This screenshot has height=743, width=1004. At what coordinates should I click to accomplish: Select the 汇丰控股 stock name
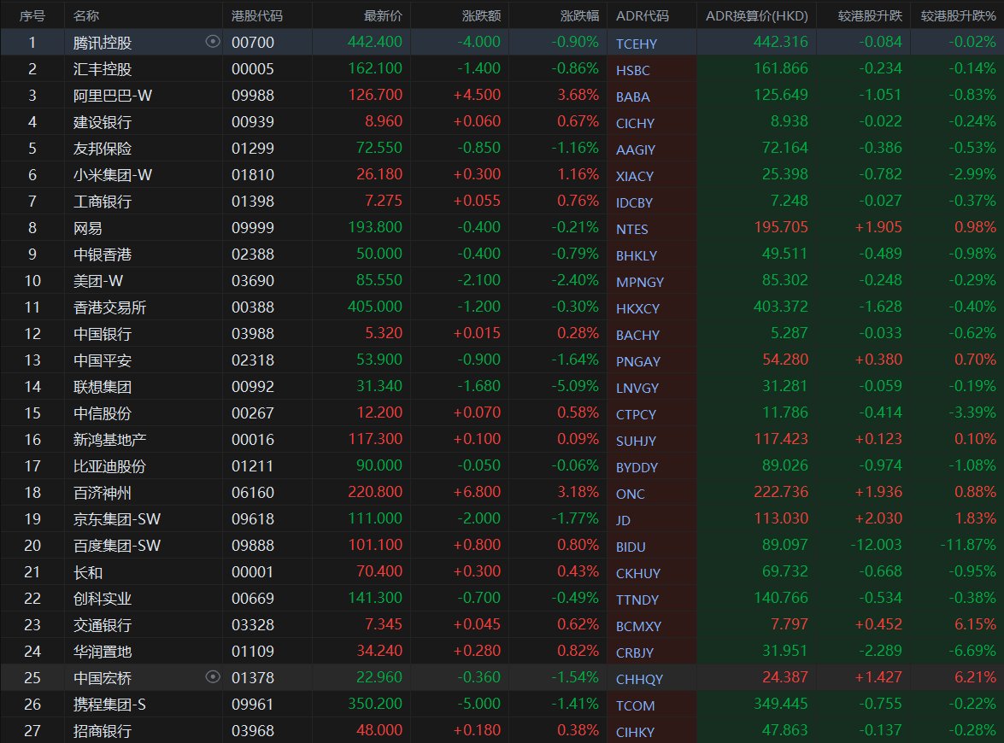click(103, 69)
